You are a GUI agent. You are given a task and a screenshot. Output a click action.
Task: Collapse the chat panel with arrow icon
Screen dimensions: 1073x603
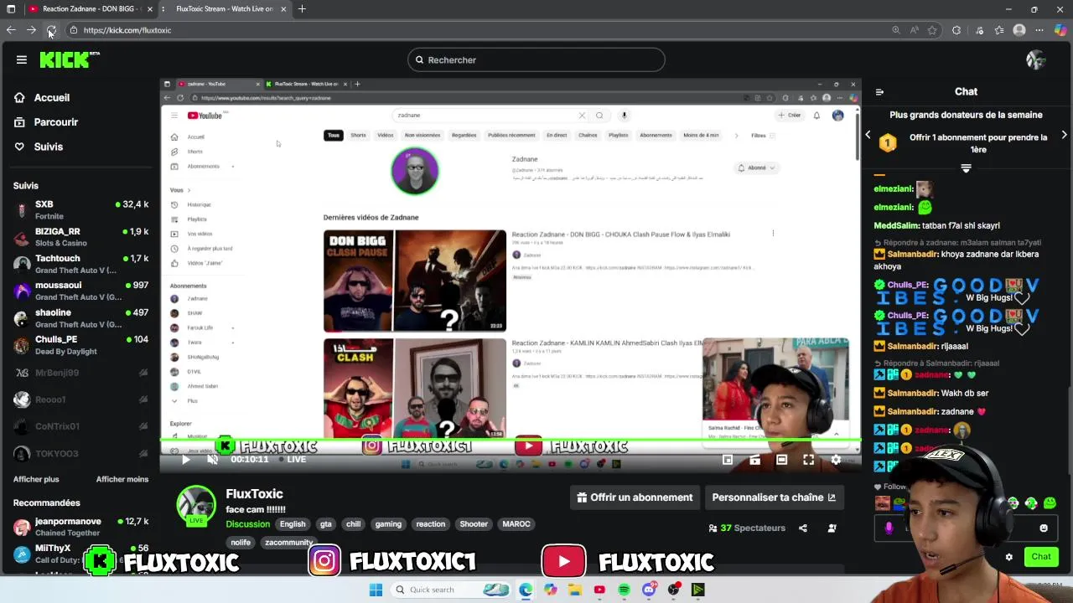pos(879,92)
